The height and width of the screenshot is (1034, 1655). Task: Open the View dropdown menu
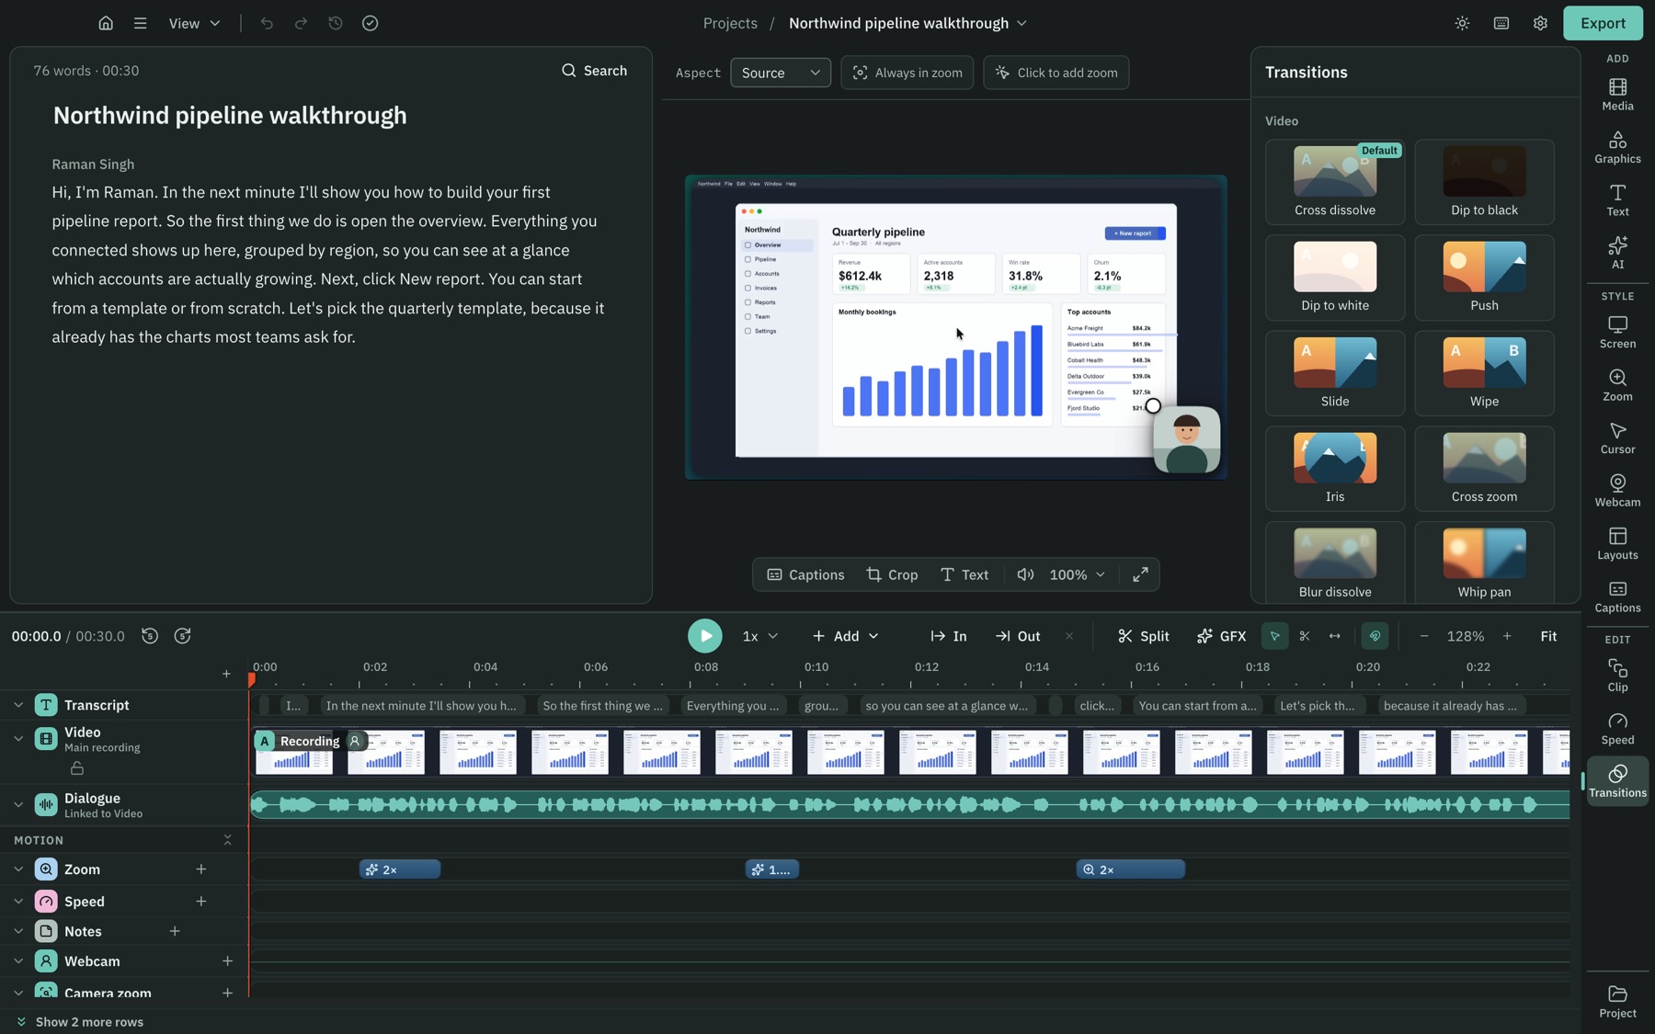[194, 23]
